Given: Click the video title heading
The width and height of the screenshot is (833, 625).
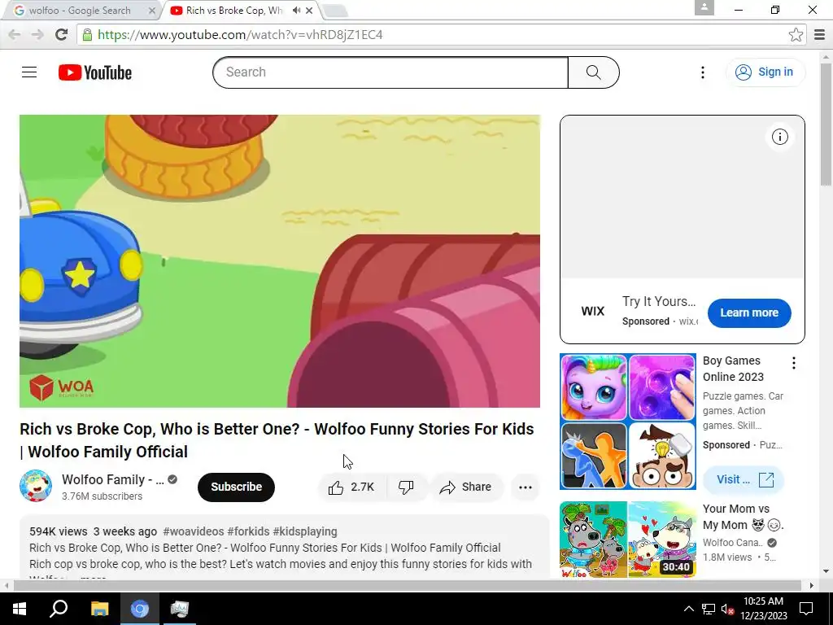Looking at the screenshot, I should (x=277, y=440).
